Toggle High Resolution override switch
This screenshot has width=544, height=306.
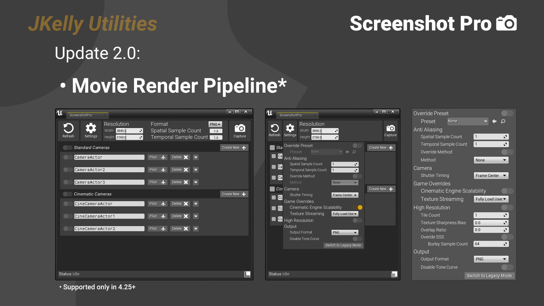pyautogui.click(x=356, y=220)
